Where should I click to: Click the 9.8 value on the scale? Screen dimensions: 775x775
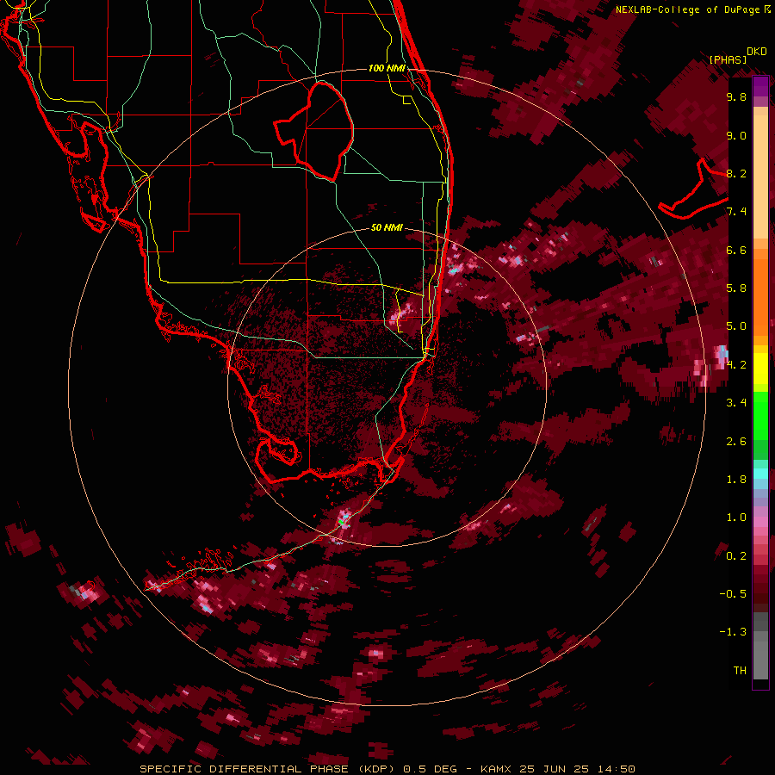(736, 96)
